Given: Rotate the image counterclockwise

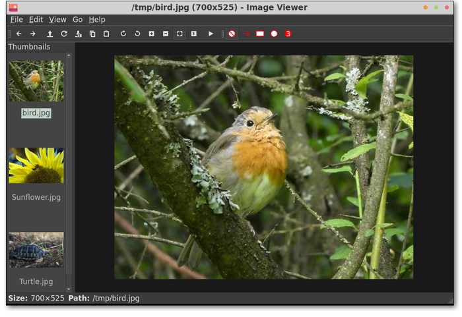Looking at the screenshot, I should pos(137,34).
